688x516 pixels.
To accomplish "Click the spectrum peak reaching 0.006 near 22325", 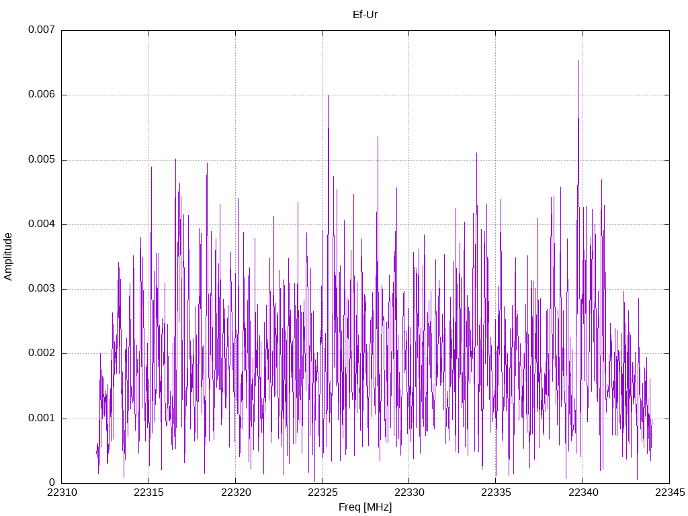I will pyautogui.click(x=328, y=95).
